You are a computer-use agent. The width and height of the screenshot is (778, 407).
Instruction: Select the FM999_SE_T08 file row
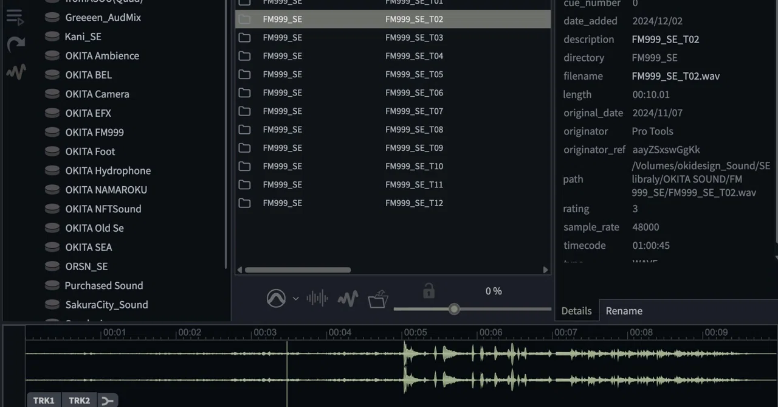(x=393, y=130)
